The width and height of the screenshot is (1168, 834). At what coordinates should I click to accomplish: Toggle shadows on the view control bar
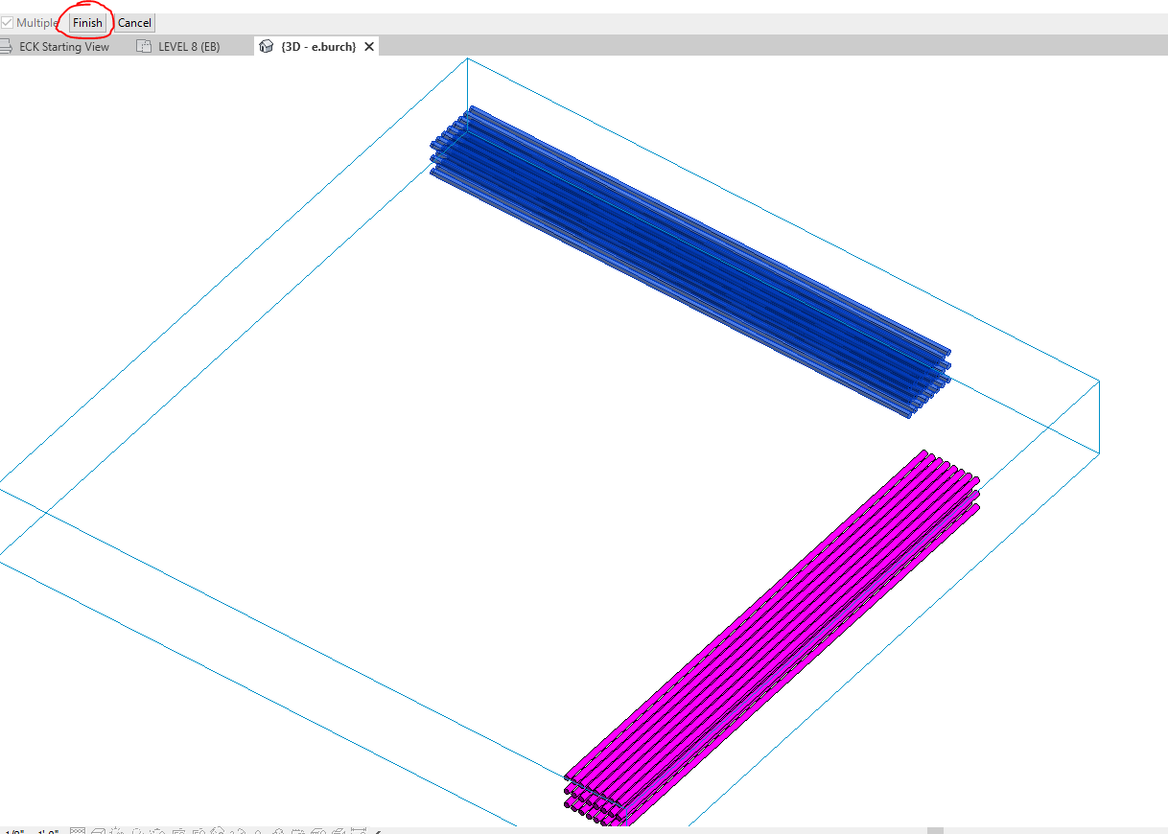tap(136, 829)
